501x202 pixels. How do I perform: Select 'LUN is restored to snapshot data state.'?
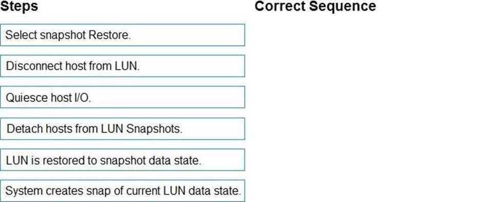coord(122,160)
